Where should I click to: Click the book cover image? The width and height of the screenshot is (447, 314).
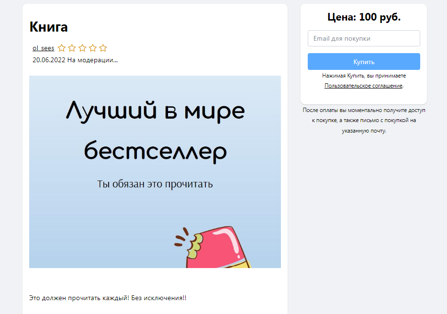155,172
